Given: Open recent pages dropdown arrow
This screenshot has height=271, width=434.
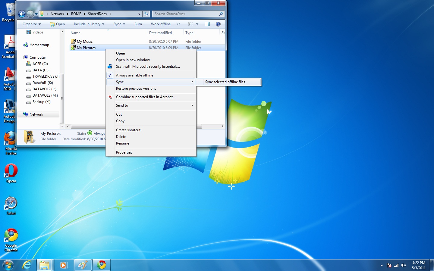Looking at the screenshot, I should pyautogui.click(x=36, y=14).
